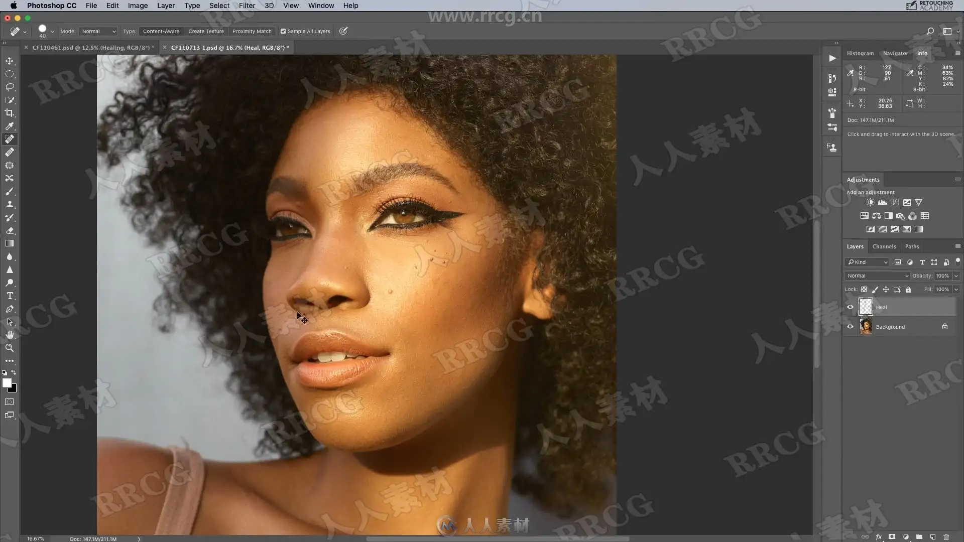The width and height of the screenshot is (964, 542).
Task: Select the Hand tool
Action: (x=10, y=335)
